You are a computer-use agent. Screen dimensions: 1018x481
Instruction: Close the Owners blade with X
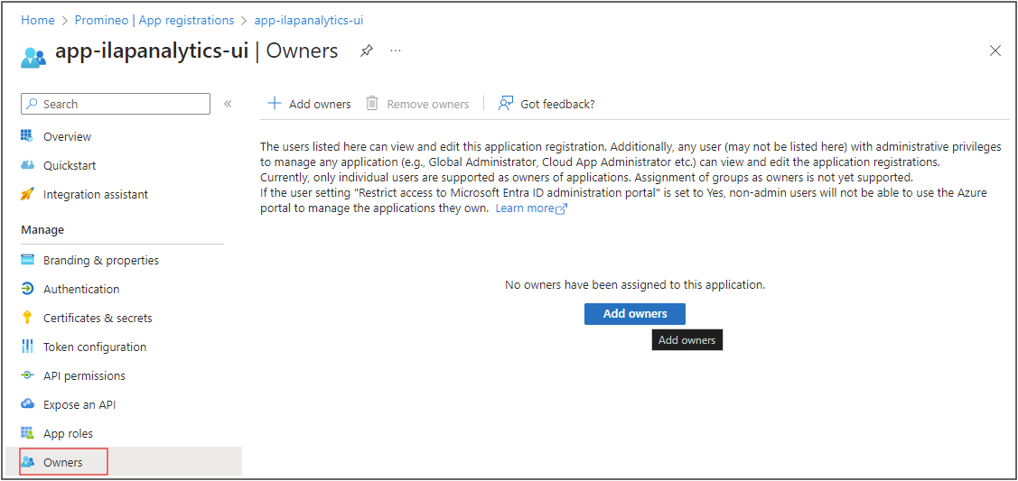pos(995,51)
